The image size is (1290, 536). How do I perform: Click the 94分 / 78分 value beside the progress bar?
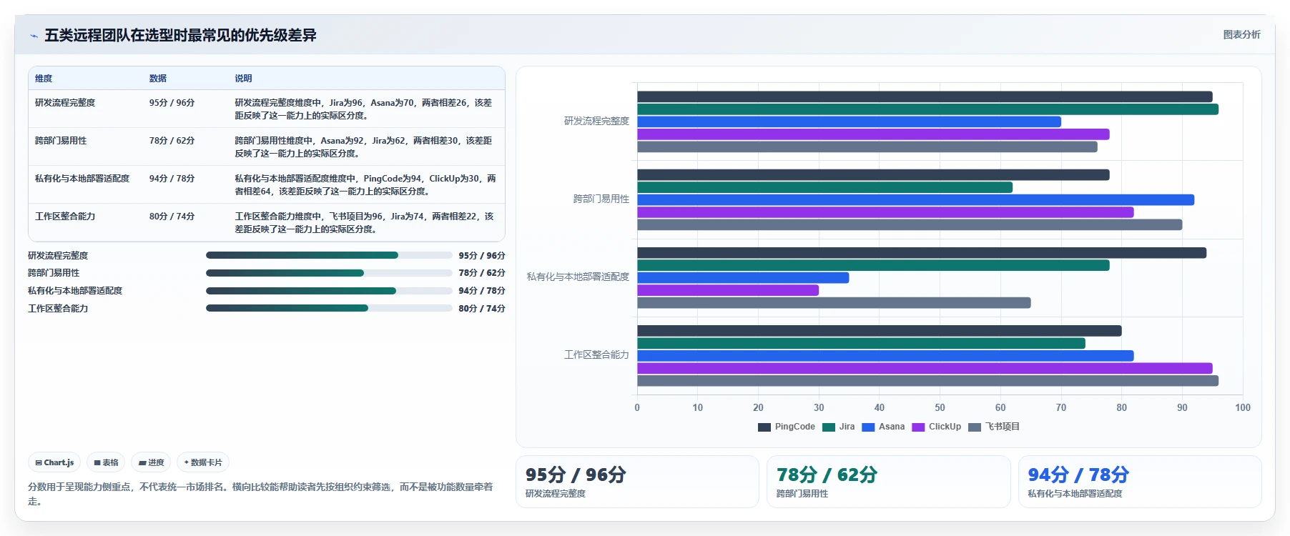pos(482,291)
